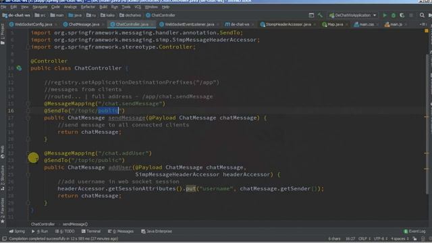Click the ChatController breadcrumb below the editor

(43, 224)
